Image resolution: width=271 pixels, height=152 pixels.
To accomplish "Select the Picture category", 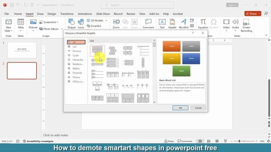I will coord(76,77).
